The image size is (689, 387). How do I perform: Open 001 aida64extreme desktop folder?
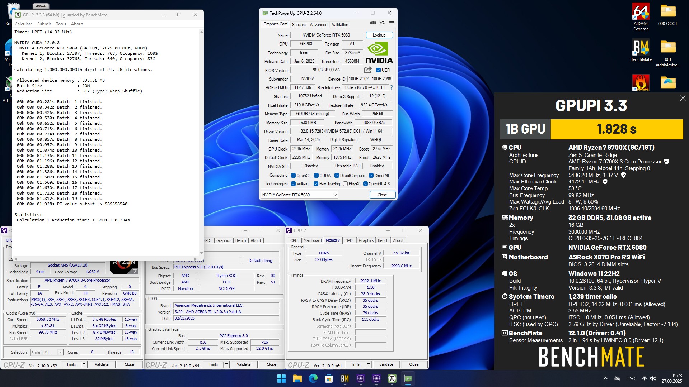668,53
